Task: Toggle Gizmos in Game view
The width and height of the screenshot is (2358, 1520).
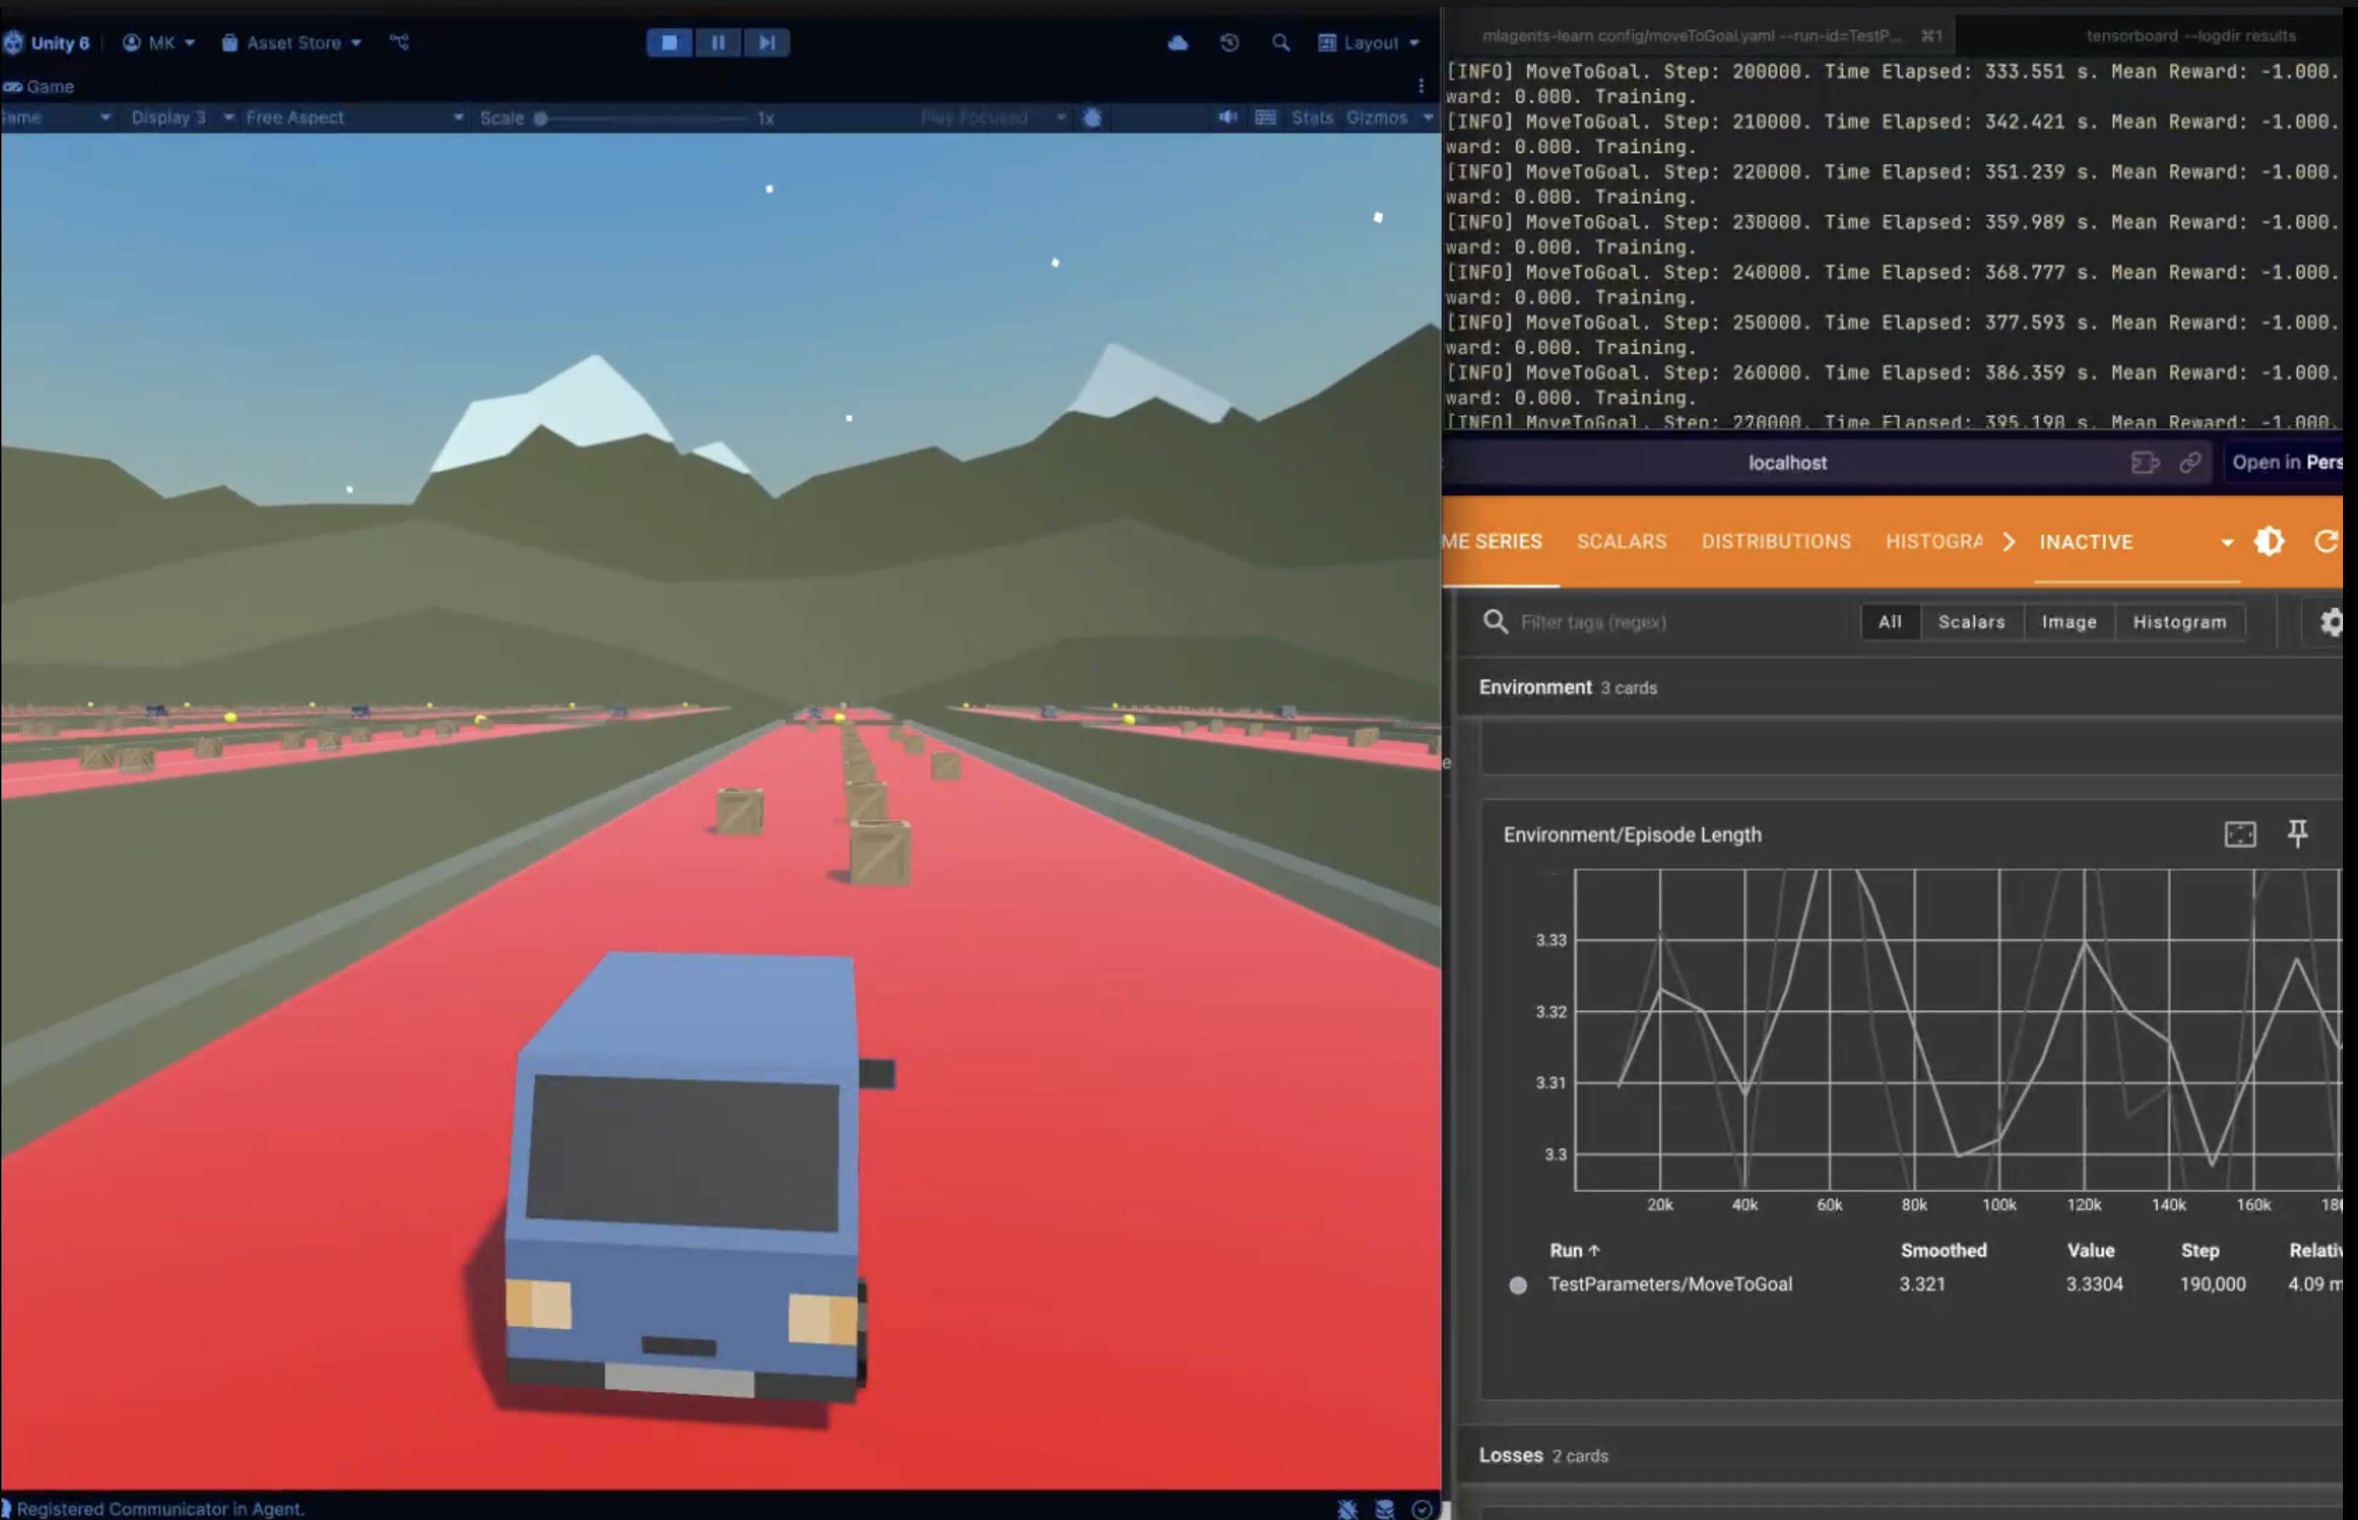Action: pos(1377,117)
